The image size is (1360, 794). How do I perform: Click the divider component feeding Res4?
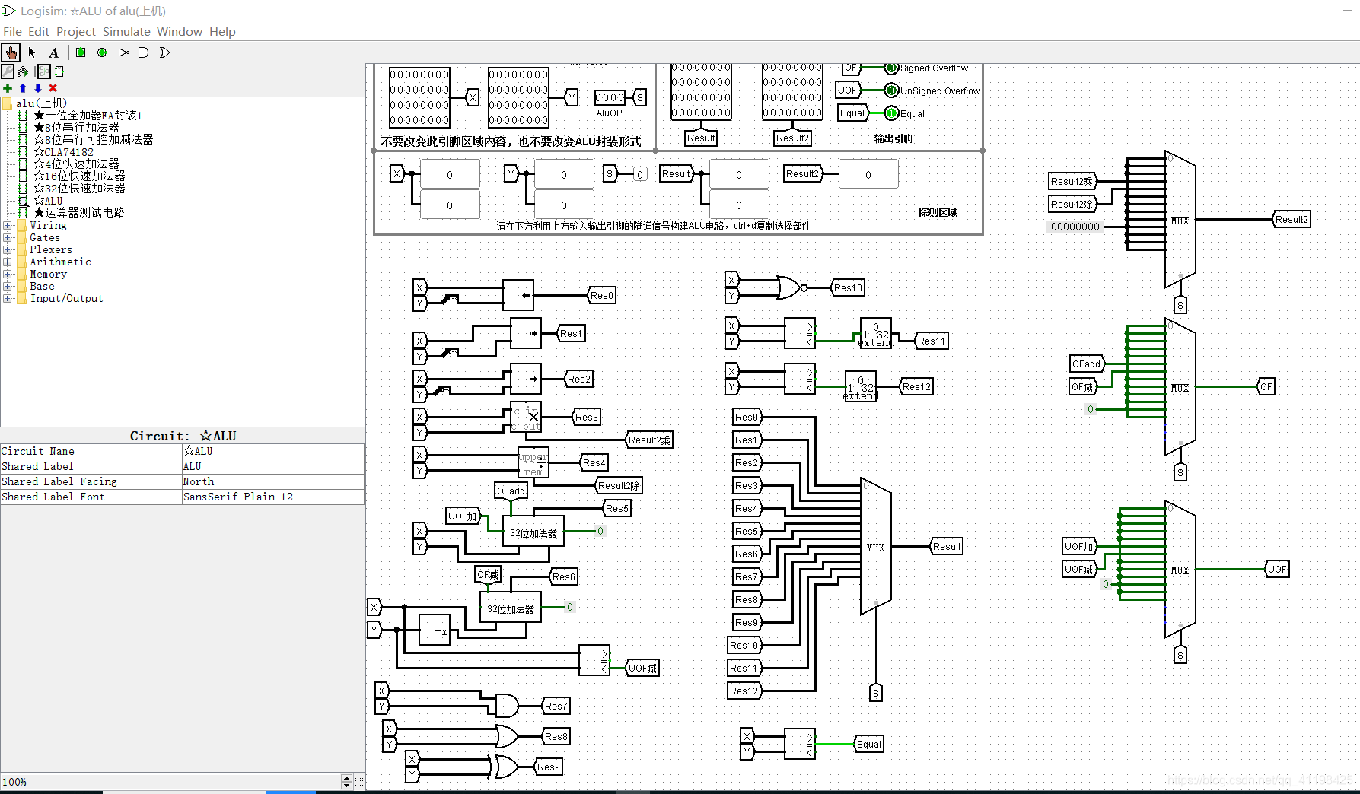533,462
